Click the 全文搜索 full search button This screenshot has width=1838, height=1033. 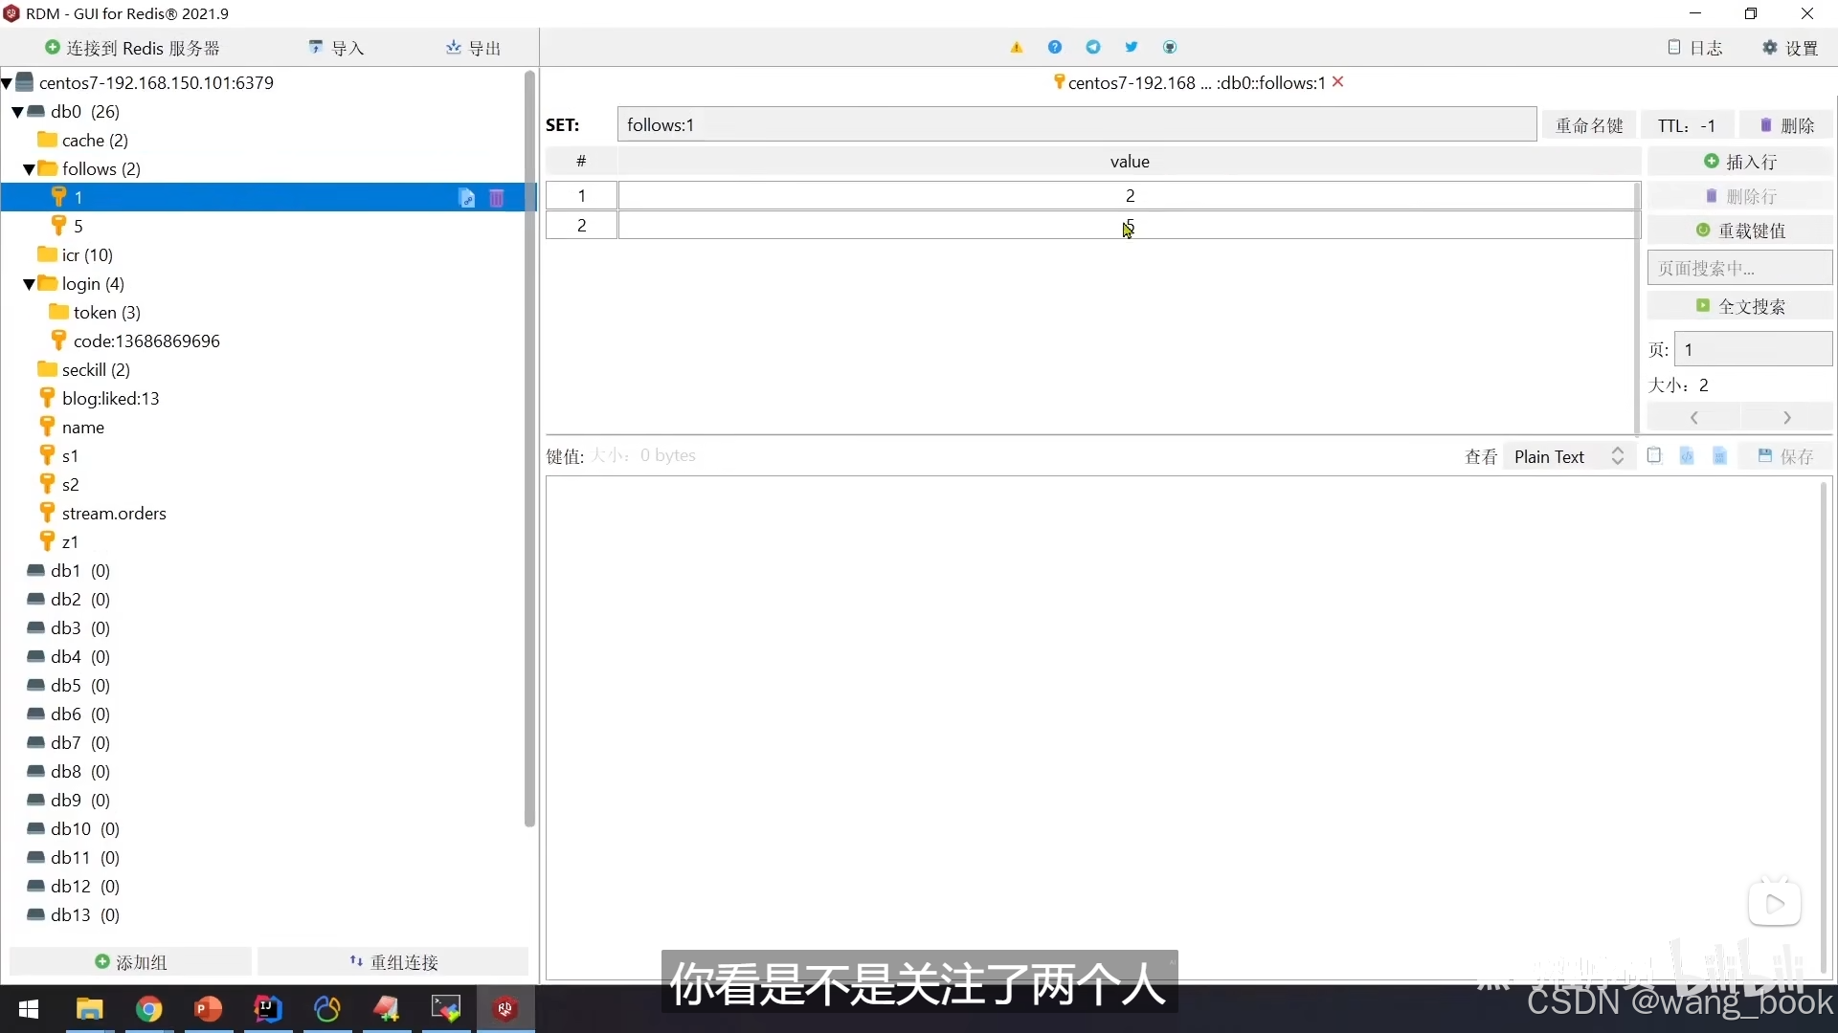click(x=1740, y=306)
